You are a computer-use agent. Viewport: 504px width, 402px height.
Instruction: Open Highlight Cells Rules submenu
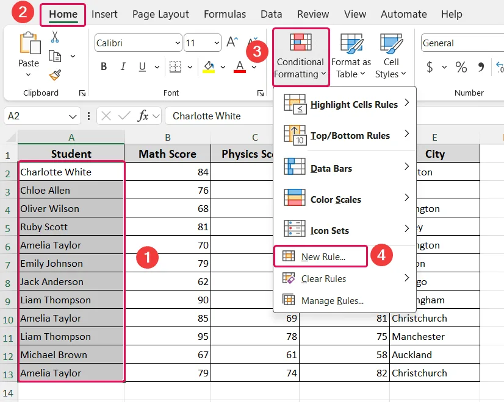tap(345, 104)
